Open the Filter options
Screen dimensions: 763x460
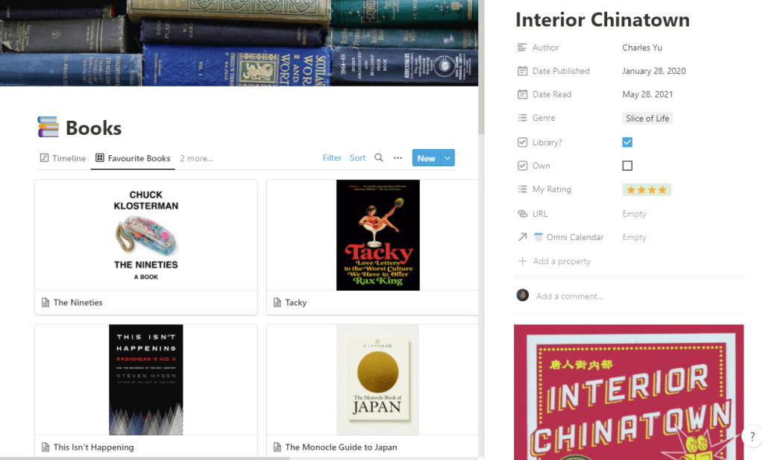[x=331, y=157]
